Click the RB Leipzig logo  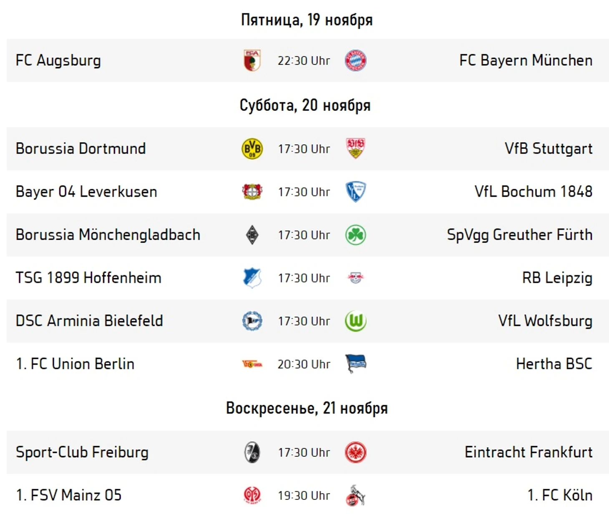coord(355,278)
